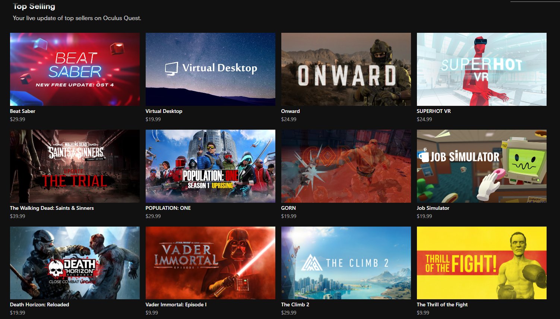Click The Thrill of the Fight title
Screen dimensions: 560x319
[442, 304]
